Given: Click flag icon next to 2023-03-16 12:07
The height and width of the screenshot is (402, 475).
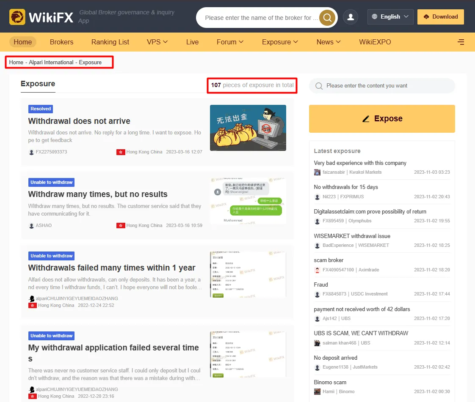Looking at the screenshot, I should (x=121, y=152).
